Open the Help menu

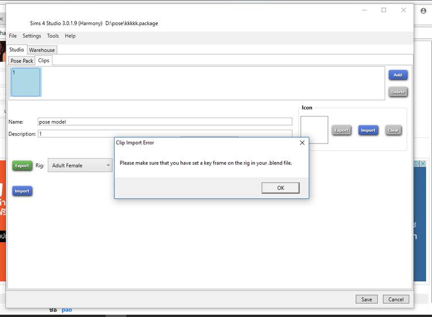[70, 36]
